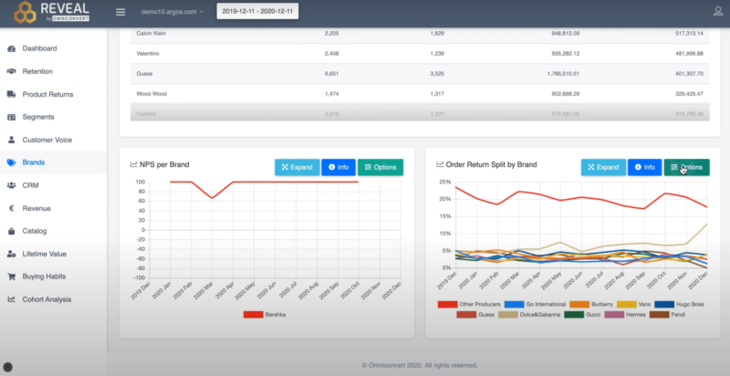Click the Lifetime Value user icon

tap(12, 254)
